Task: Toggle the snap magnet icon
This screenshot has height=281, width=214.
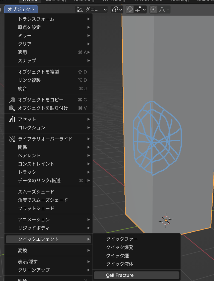Action: pos(130,10)
